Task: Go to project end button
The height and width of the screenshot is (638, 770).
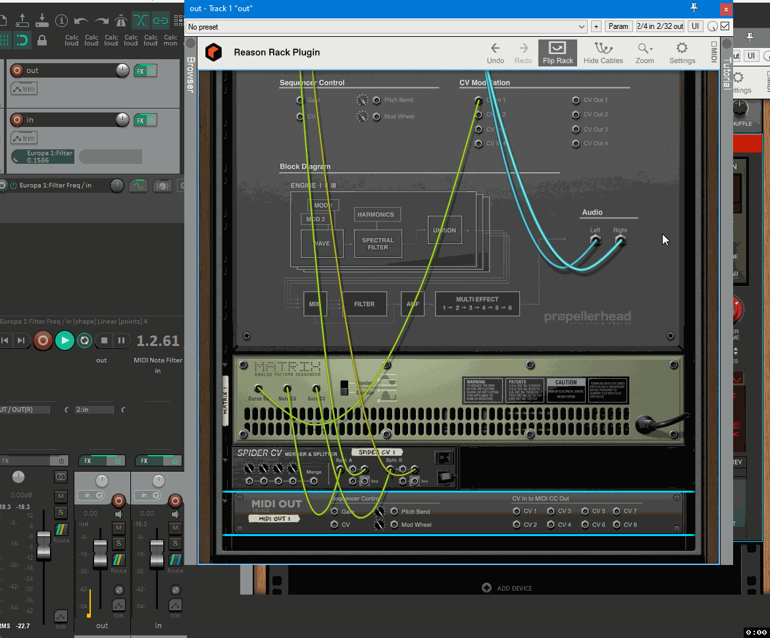Action: pos(20,340)
